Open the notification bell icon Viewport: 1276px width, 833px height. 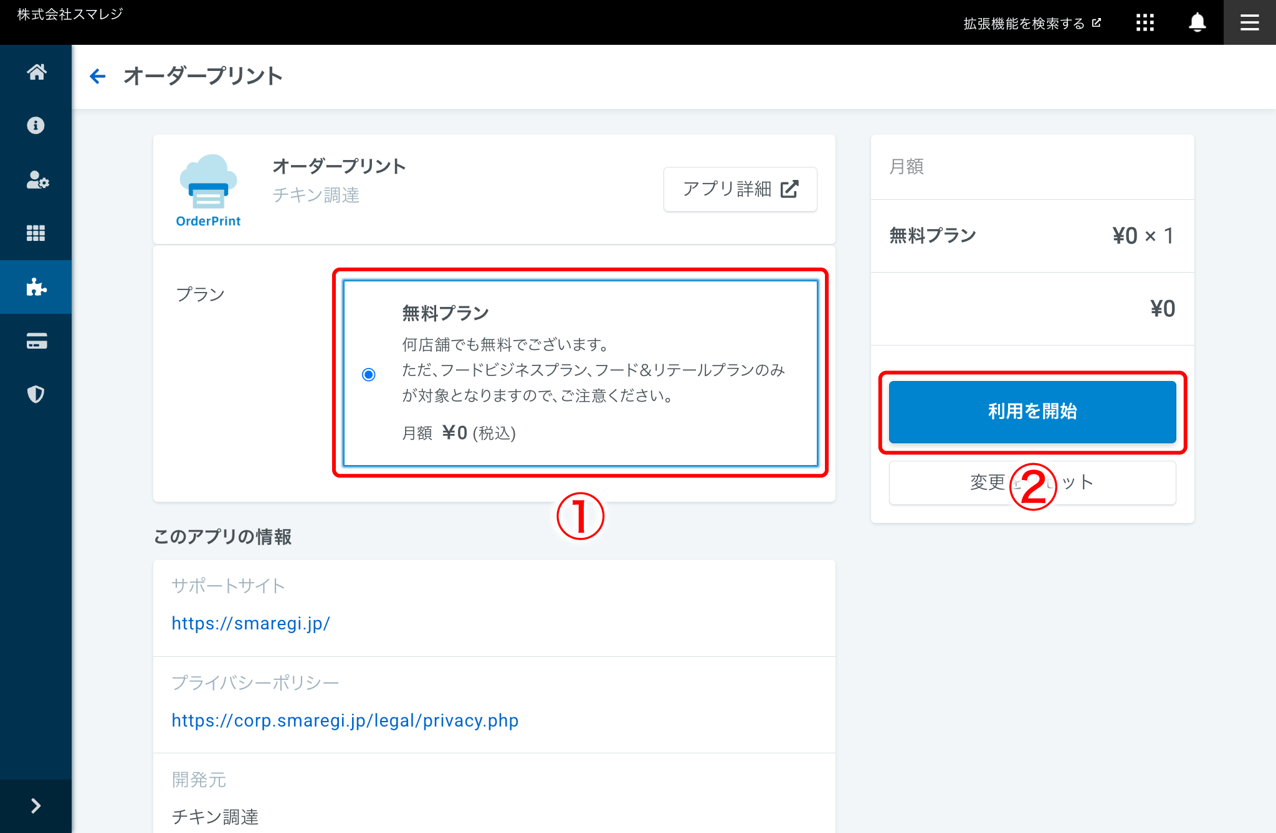point(1196,22)
